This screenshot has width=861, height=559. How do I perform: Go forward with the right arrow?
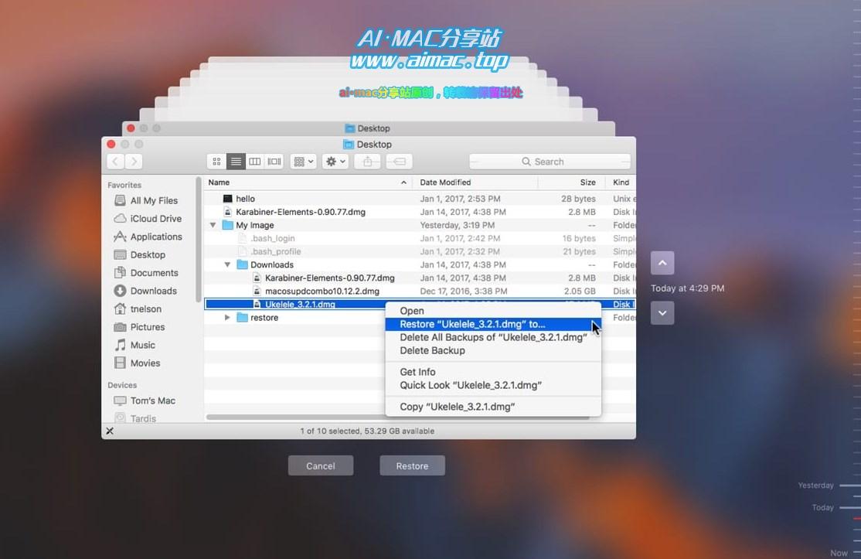click(x=134, y=162)
